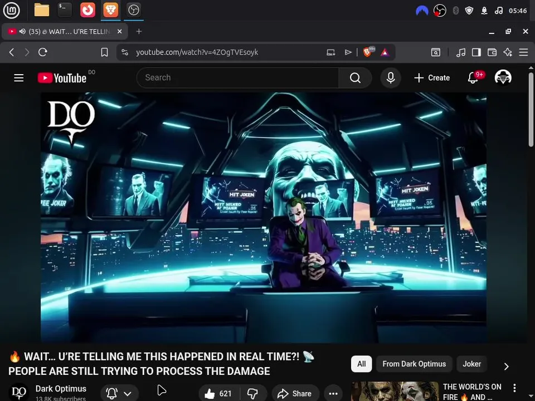Reload the current page
Screen dimensions: 535x401
point(43,52)
